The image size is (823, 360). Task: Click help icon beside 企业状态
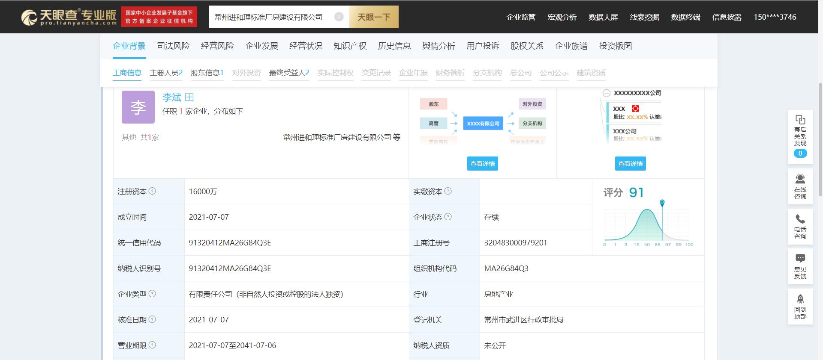tap(448, 217)
